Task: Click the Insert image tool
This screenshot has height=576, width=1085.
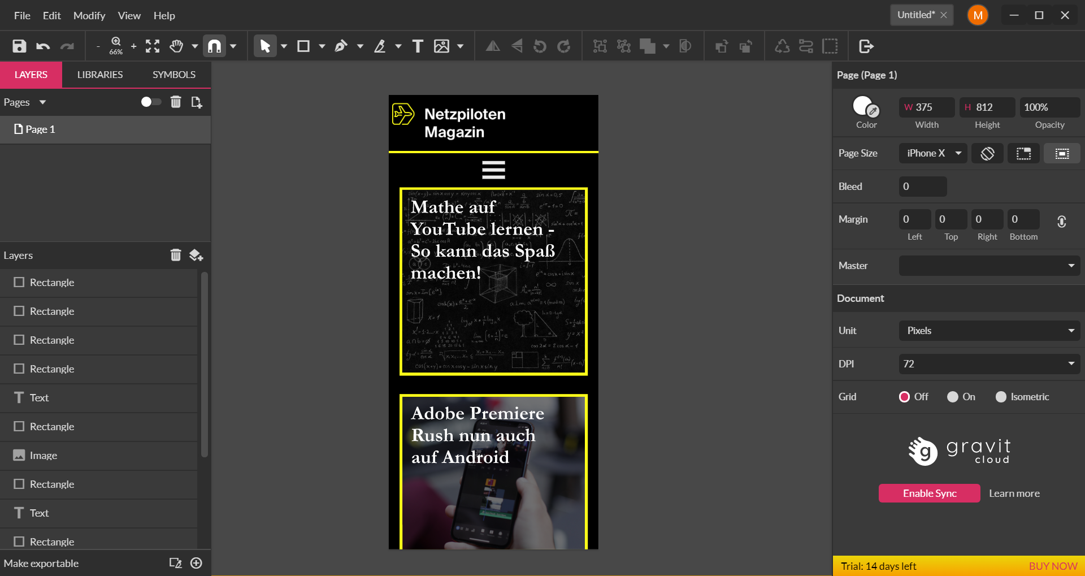Action: (441, 46)
